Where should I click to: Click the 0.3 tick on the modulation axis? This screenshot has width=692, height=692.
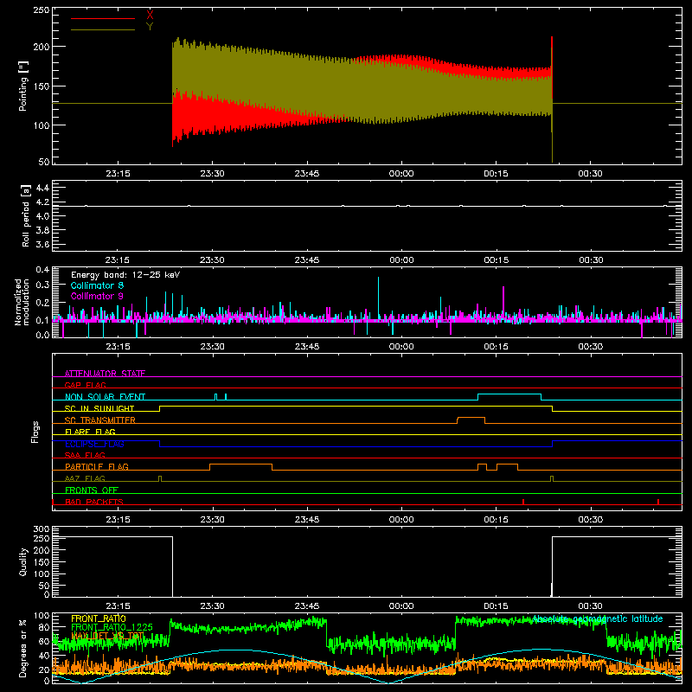(42, 285)
